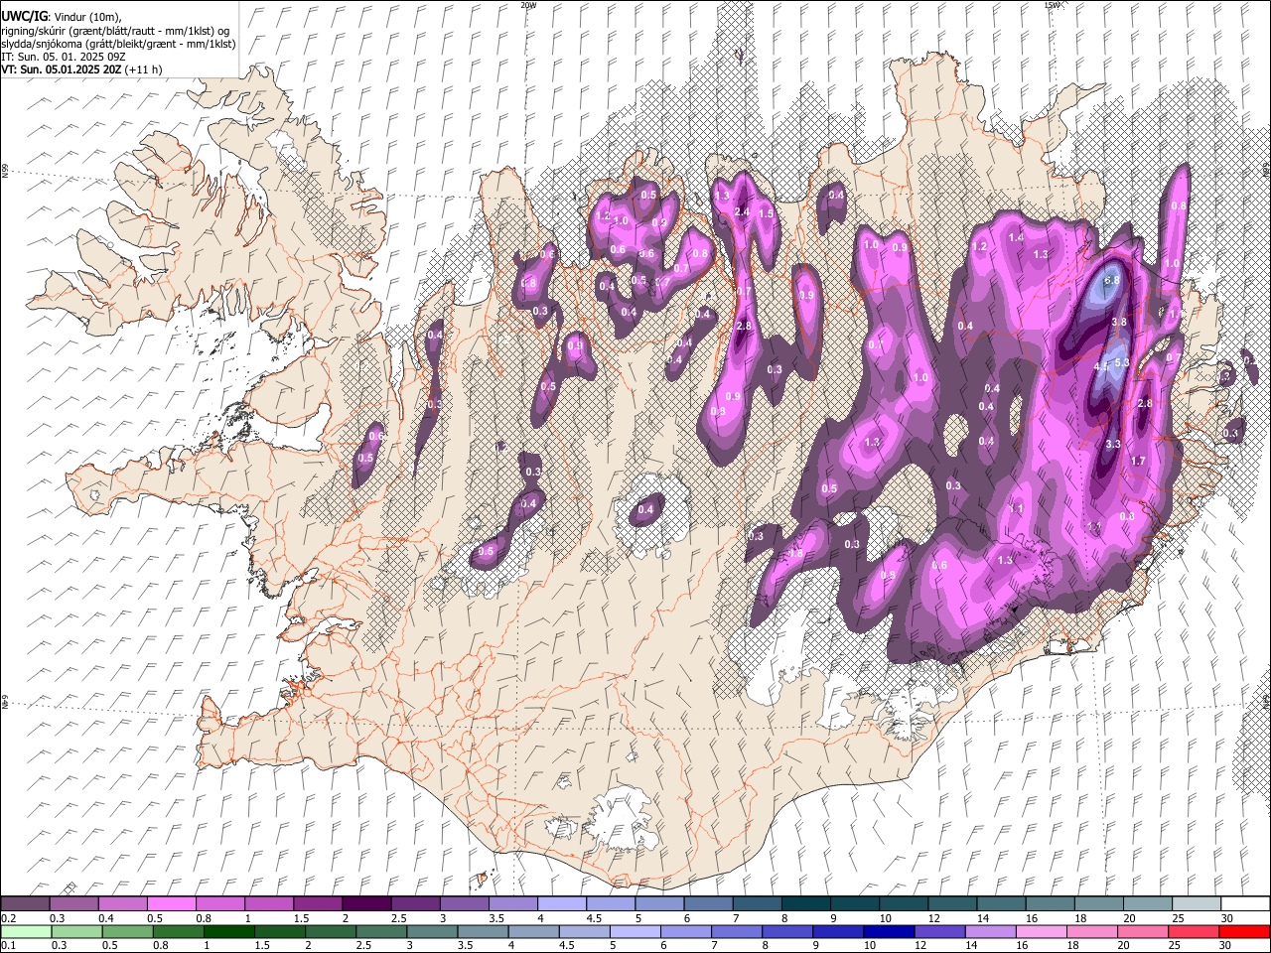This screenshot has height=953, width=1271.
Task: Click the 0.1 label on the rain scale
Action: click(8, 946)
